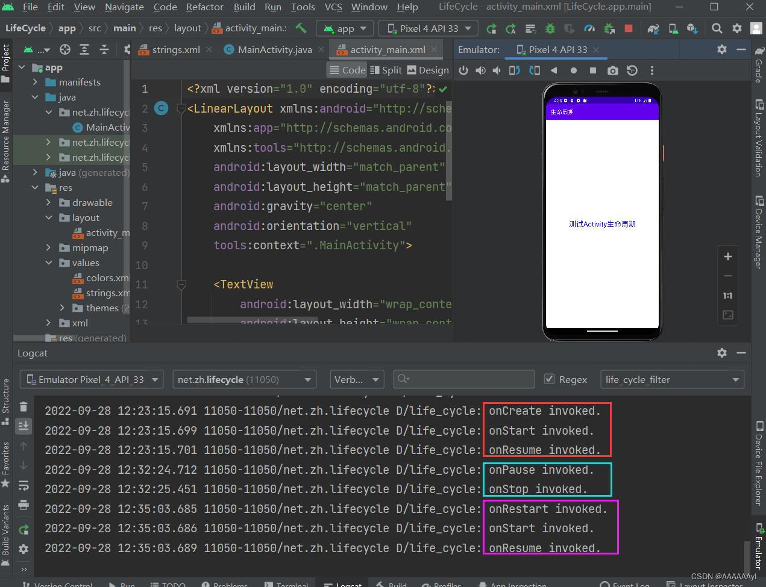Click the Build hammer icon in toolbar
The height and width of the screenshot is (587, 766).
[301, 28]
